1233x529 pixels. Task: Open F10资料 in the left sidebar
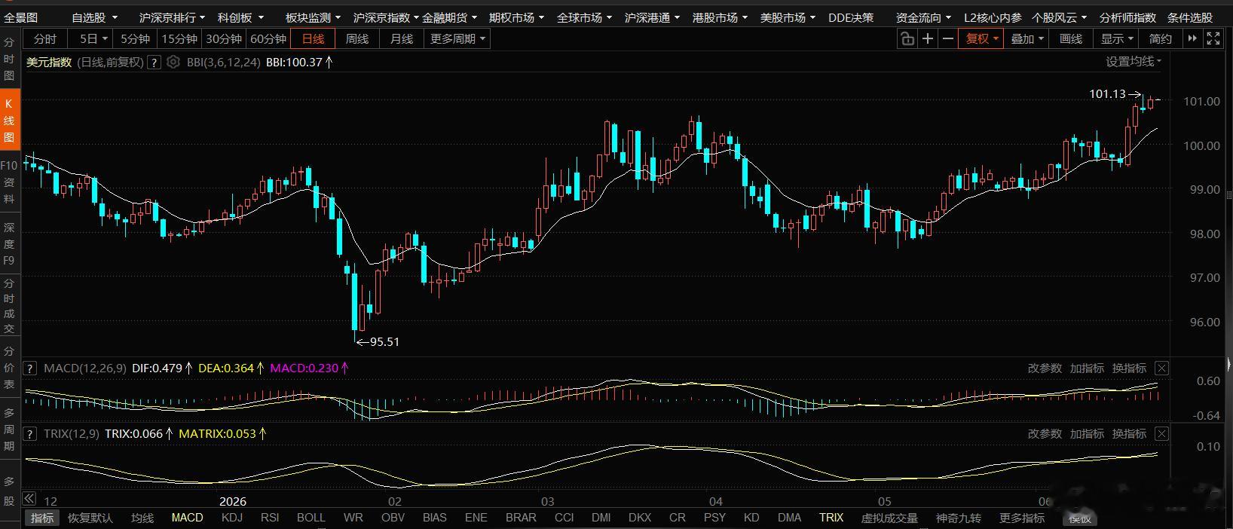(9, 182)
